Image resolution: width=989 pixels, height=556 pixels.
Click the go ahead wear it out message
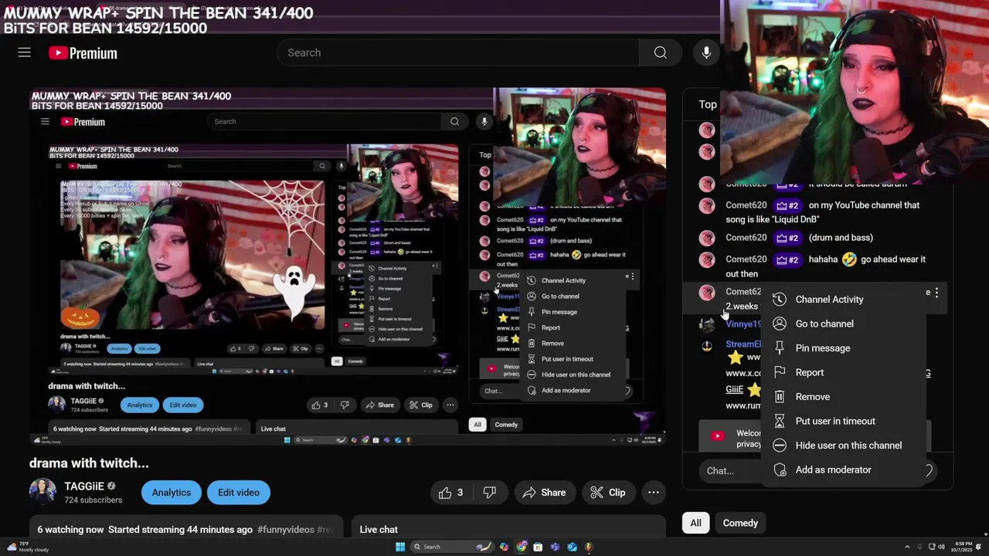tap(826, 266)
